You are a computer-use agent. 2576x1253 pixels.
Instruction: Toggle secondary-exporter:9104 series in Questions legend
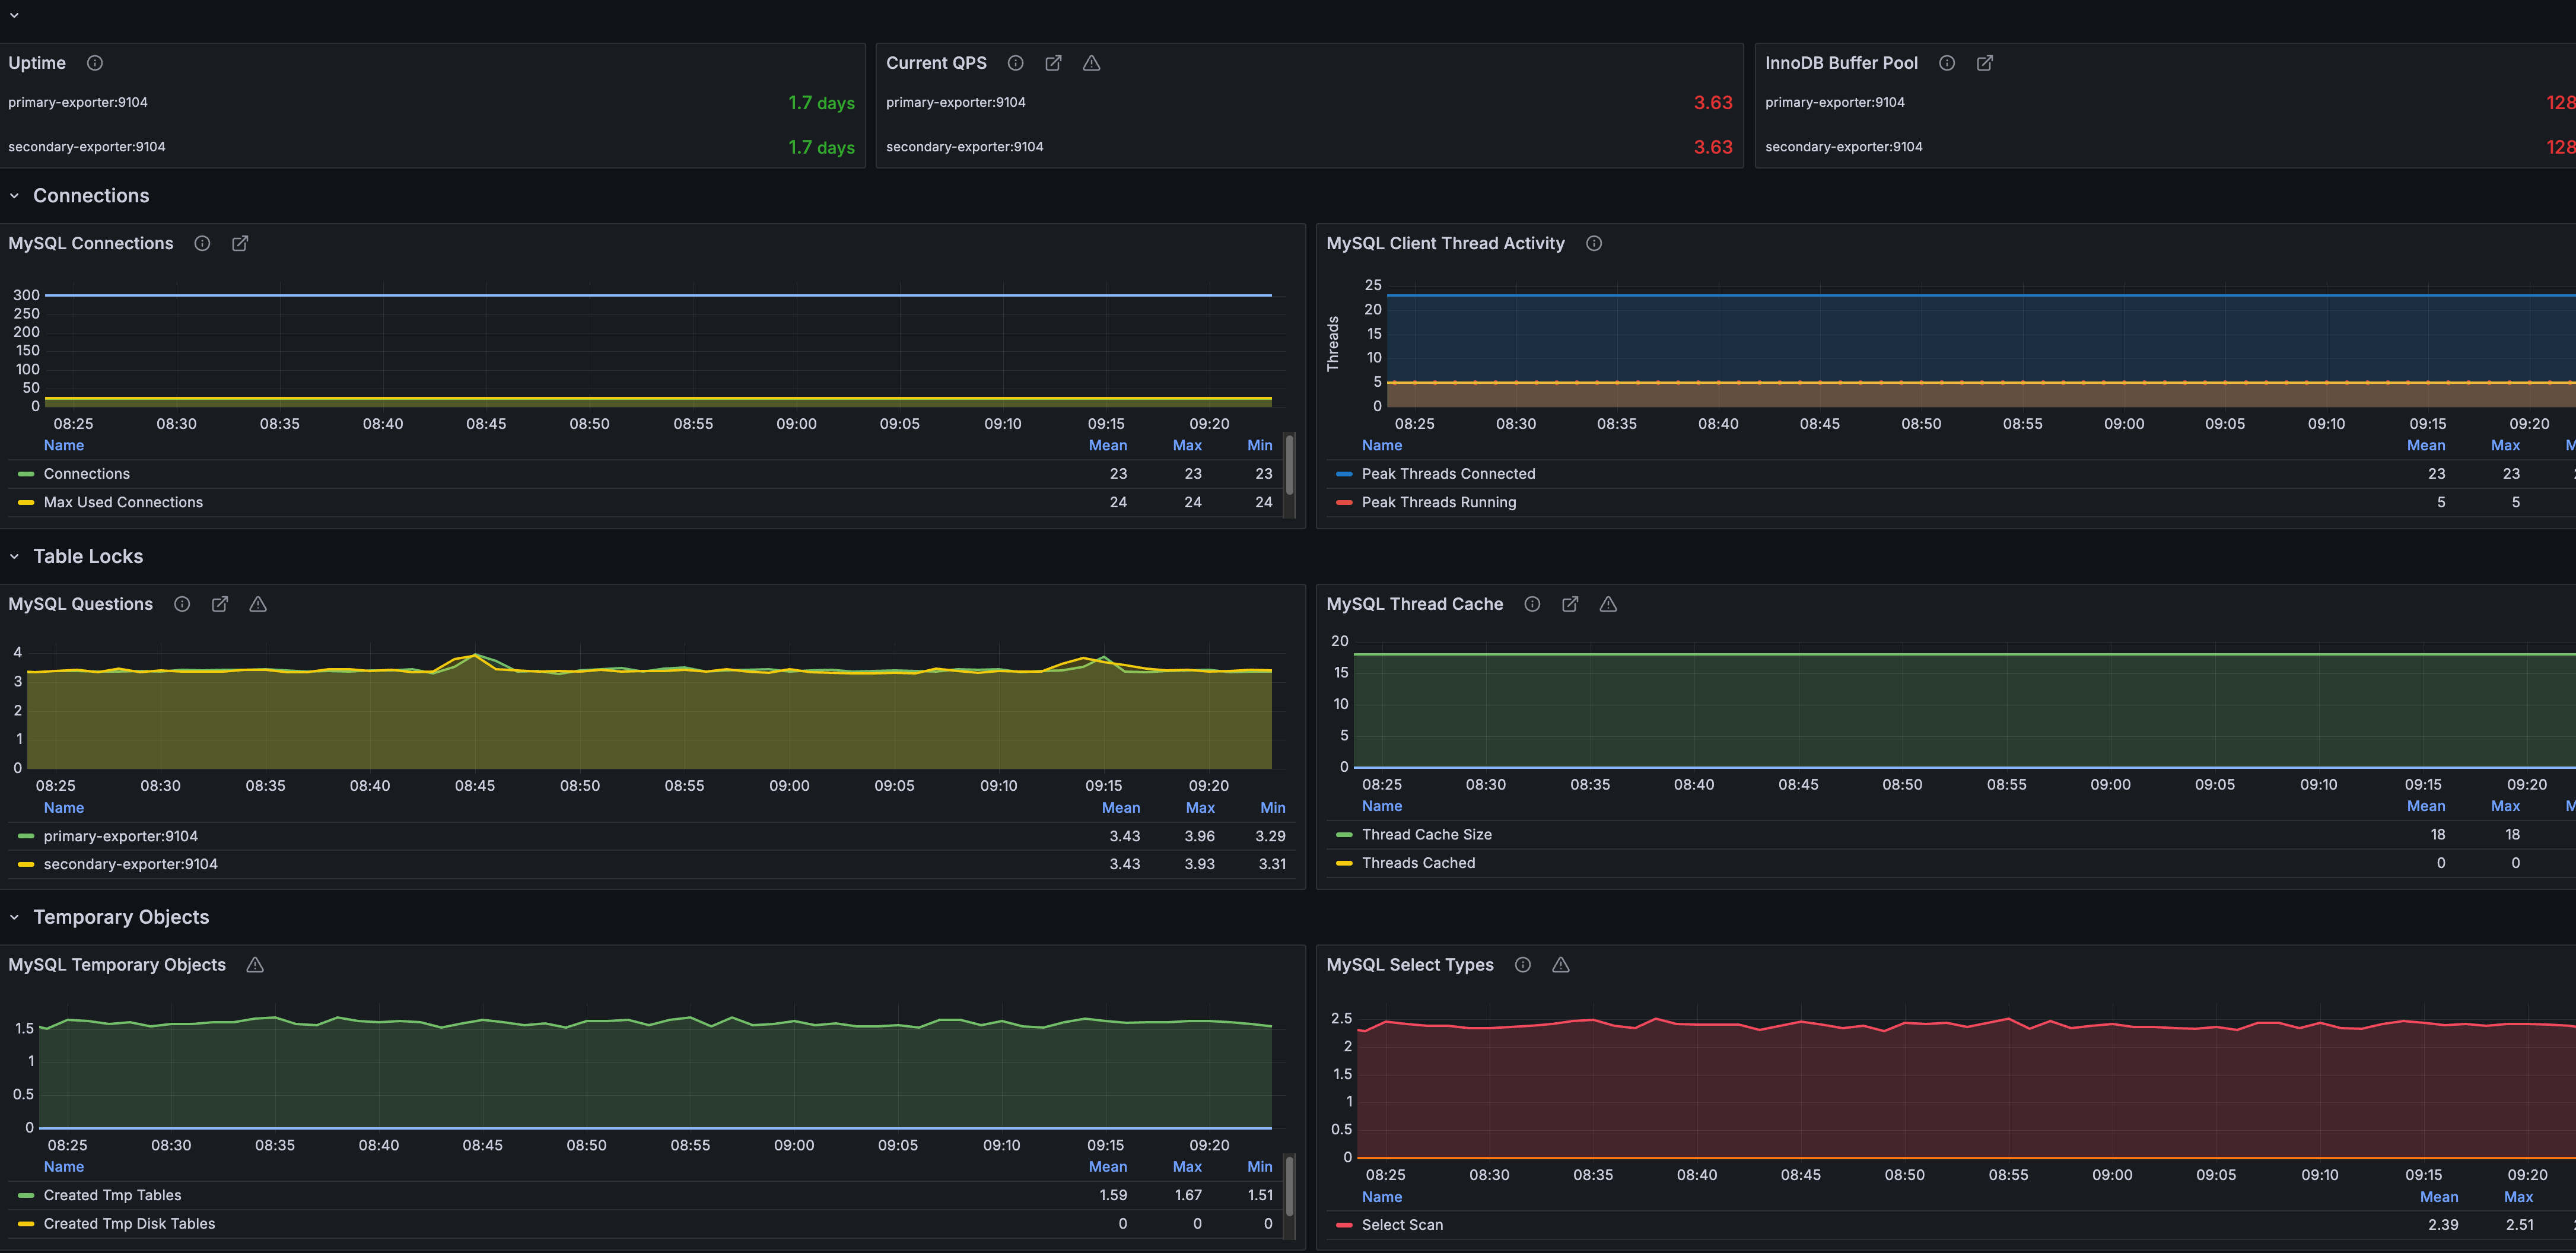(x=130, y=864)
